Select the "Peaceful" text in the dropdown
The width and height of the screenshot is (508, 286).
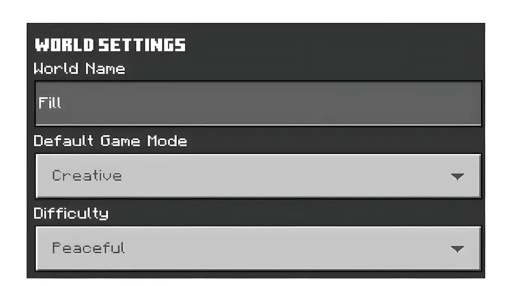pos(88,248)
